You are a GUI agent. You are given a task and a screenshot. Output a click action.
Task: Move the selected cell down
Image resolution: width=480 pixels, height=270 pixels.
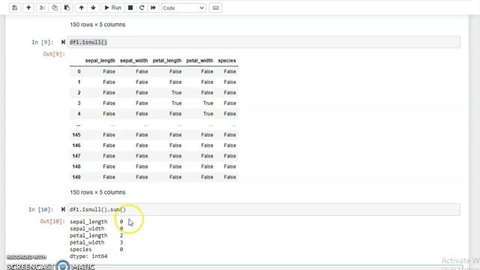pos(93,7)
